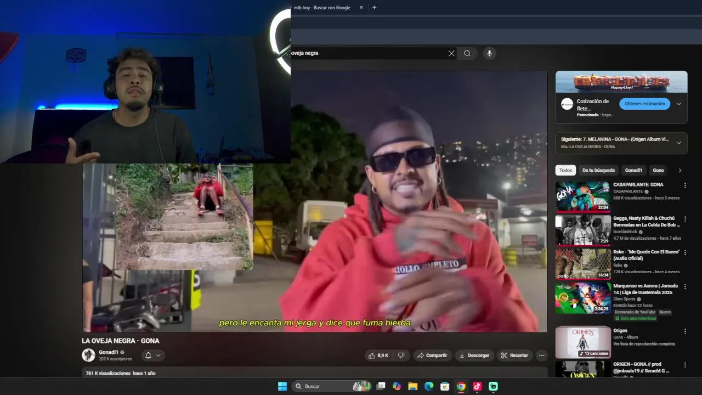This screenshot has width=702, height=395.
Task: Open options menu for 'Origen' album
Action: [x=684, y=331]
